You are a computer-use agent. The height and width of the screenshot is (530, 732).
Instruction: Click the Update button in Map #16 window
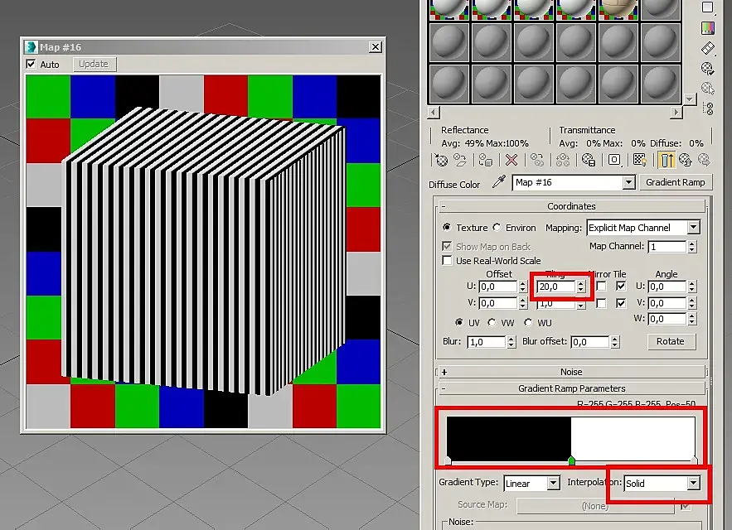point(94,64)
